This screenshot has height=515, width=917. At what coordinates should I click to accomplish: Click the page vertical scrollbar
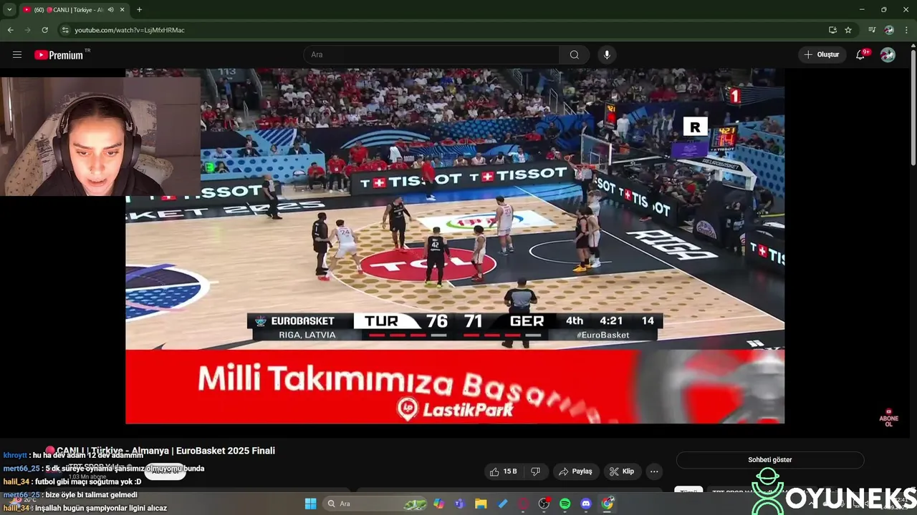[913, 107]
